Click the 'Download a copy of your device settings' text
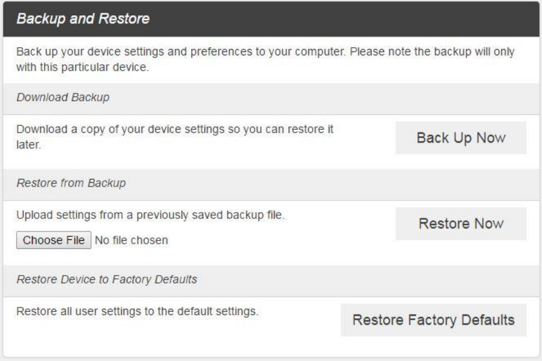This screenshot has height=361, width=542. pos(175,129)
